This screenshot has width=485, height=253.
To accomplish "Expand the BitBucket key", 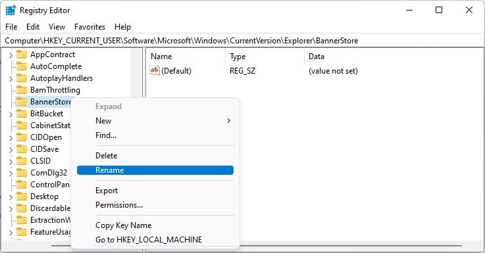I will [x=11, y=114].
